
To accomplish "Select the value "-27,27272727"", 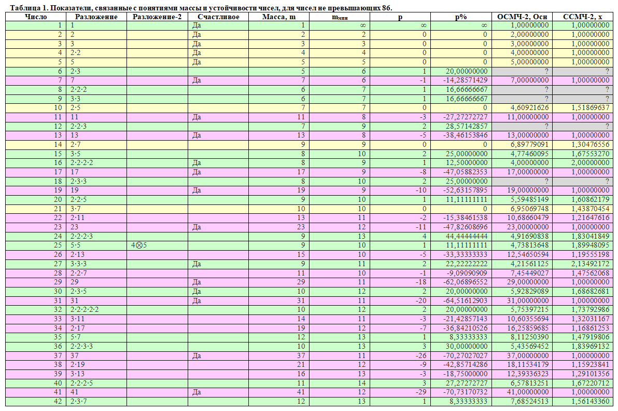I will pos(466,117).
